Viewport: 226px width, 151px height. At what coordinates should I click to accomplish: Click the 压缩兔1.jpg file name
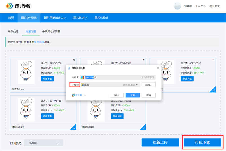(18, 89)
